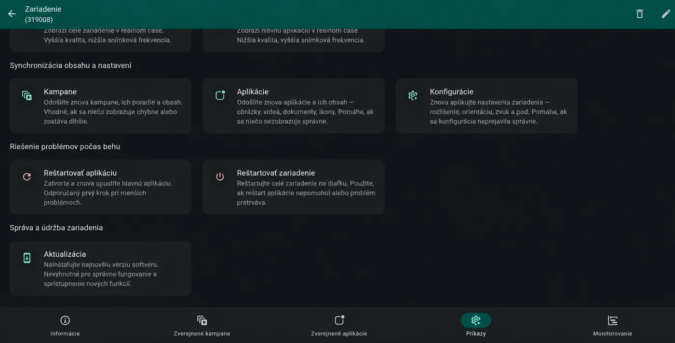
Task: Click the Reštartovať aplikáciu card title
Action: pyautogui.click(x=80, y=173)
